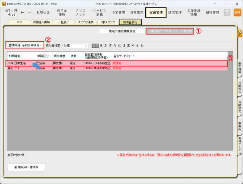Filter users by あ kana row
243x184 pixels.
101,45
